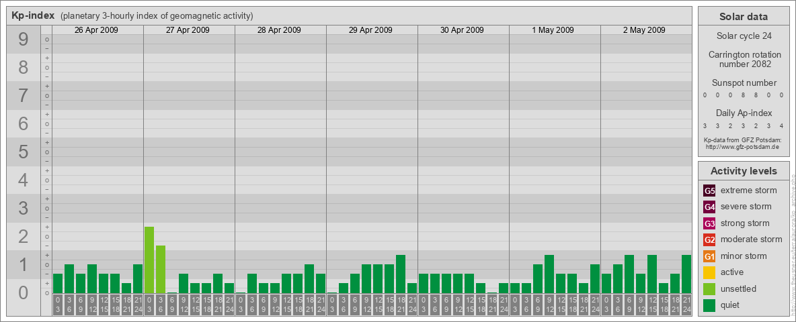Click the '29 Apr 2009' date header
The height and width of the screenshot is (322, 796).
(370, 30)
